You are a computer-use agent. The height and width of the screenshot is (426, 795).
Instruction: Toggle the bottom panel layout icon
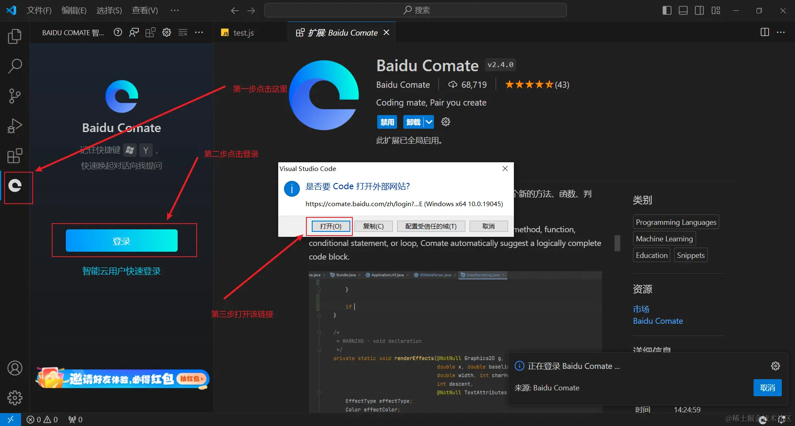pyautogui.click(x=683, y=10)
